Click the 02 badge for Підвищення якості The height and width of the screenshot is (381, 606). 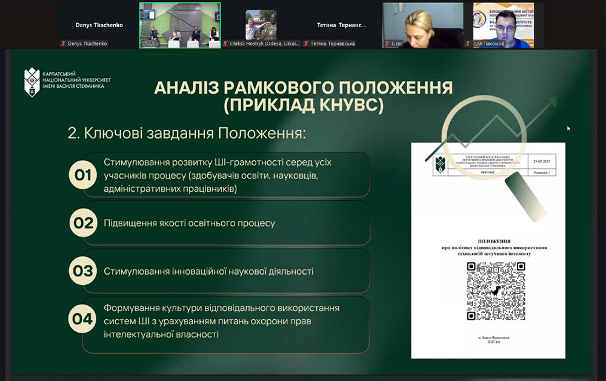click(x=82, y=223)
